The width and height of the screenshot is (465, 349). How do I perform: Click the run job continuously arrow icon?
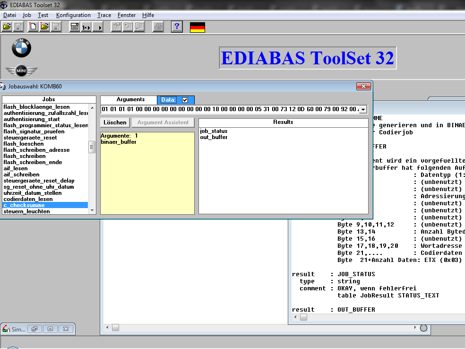[x=97, y=26]
